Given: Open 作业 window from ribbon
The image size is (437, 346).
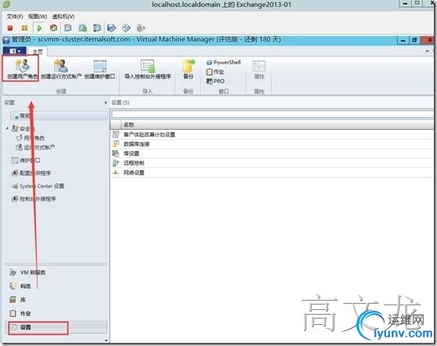Looking at the screenshot, I should click(215, 72).
